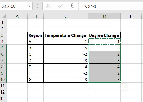
Task: Select column C header
Action: tap(66, 16)
